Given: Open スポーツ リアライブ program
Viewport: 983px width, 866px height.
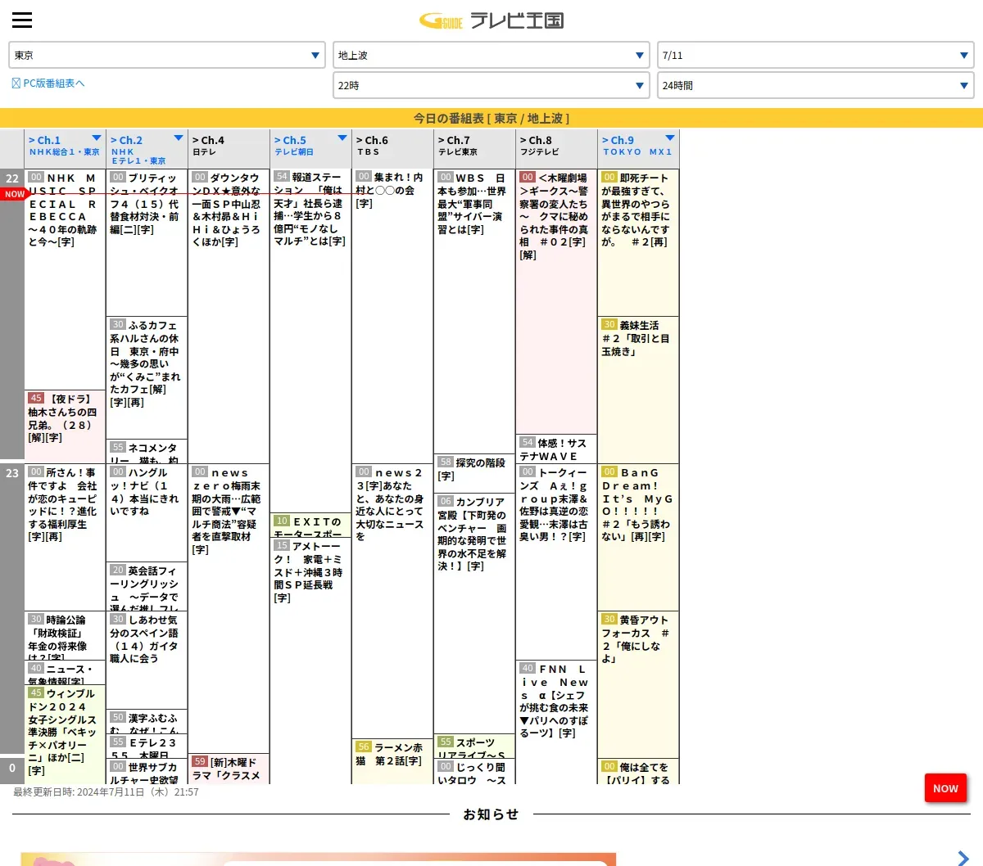Looking at the screenshot, I should 474,746.
